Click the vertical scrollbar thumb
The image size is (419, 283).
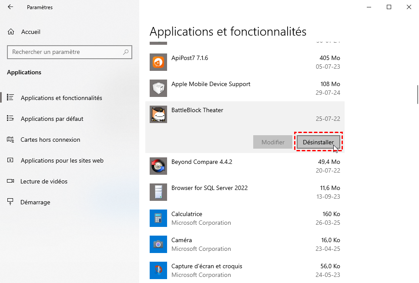418,94
